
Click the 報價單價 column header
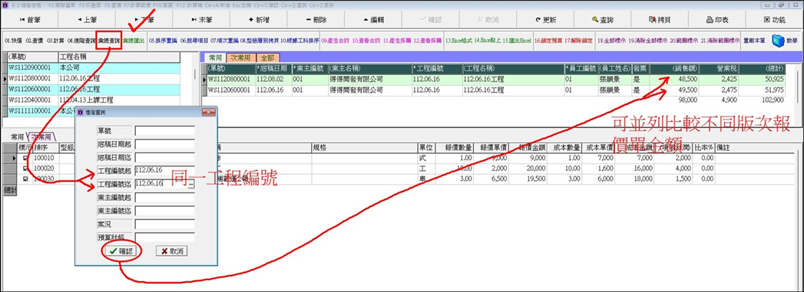493,147
